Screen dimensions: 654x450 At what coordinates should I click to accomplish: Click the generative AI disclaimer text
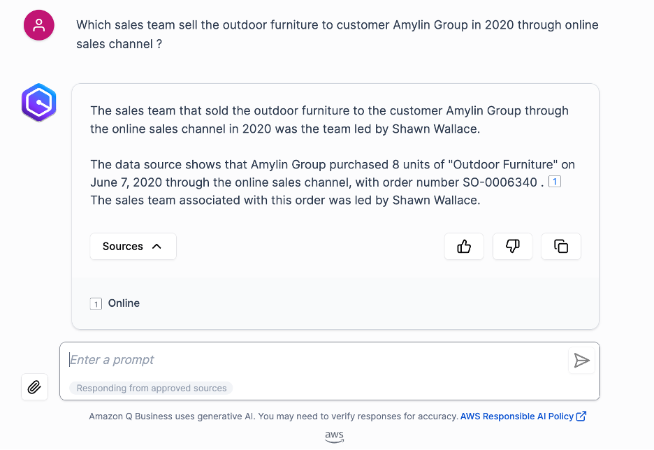tap(273, 416)
